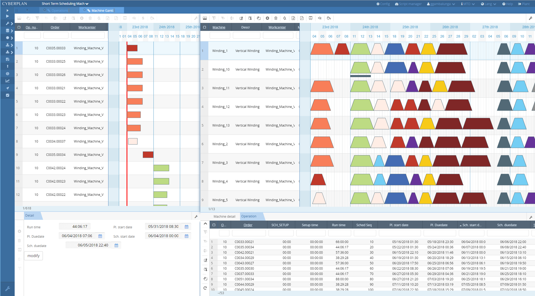
Task: Expand the Lang dropdown menu
Action: [x=488, y=4]
